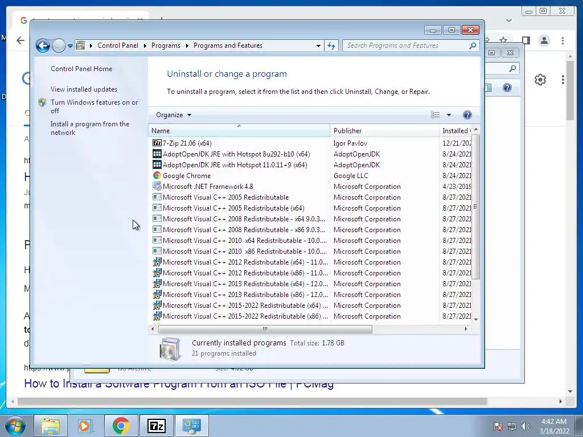This screenshot has height=437, width=583.
Task: Click the Igor Pavlov publisher cell
Action: point(350,143)
